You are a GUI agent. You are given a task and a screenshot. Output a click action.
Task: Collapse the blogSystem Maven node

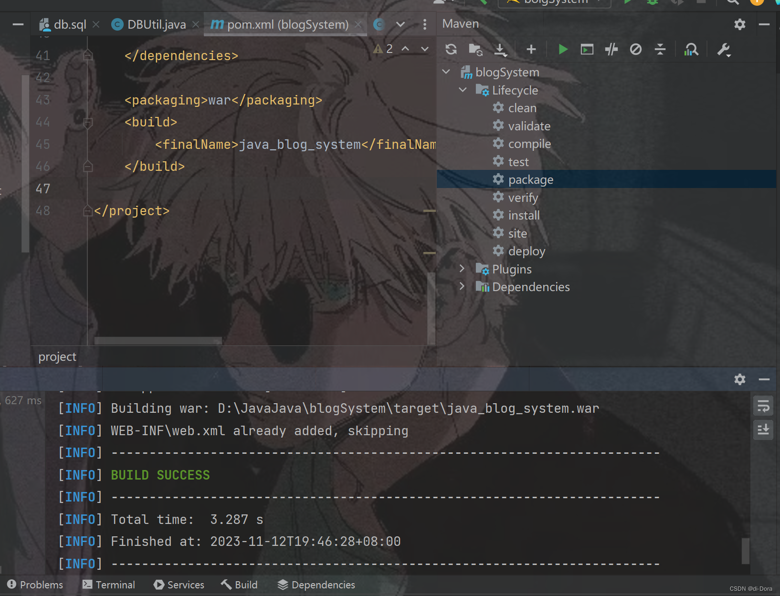click(x=446, y=72)
